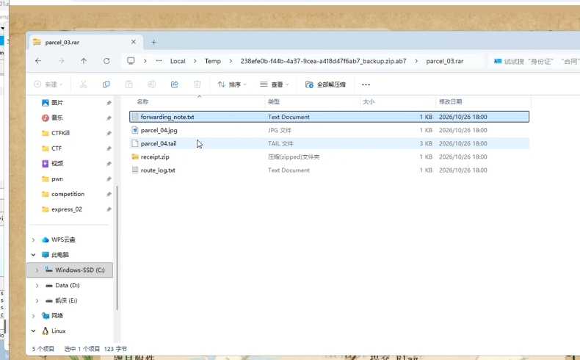Screen dimensions: 580x360
Task: Select the parcel_03.rar window tab
Action: [x=84, y=42]
